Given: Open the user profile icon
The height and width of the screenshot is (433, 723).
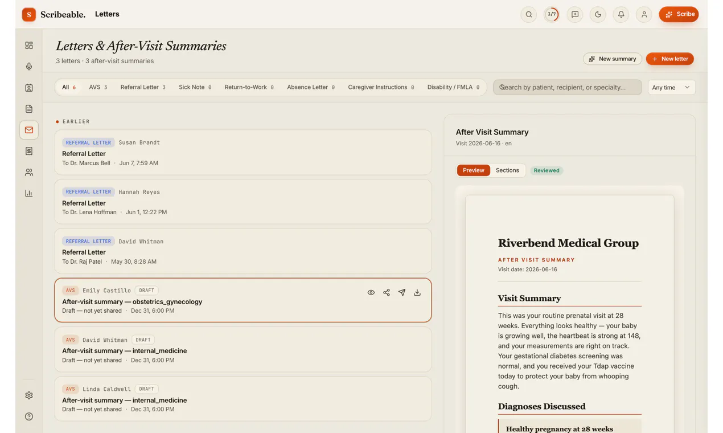Looking at the screenshot, I should click(x=644, y=14).
